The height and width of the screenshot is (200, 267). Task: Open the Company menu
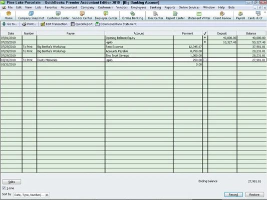coord(87,7)
